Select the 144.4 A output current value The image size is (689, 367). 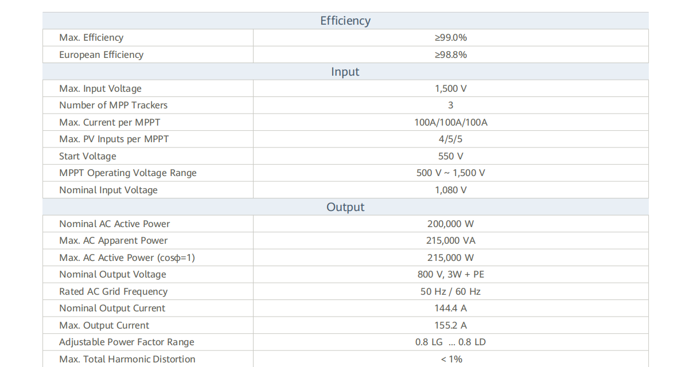[450, 309]
